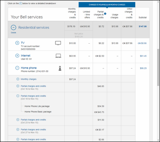Click the cordless phone icon
The width and height of the screenshot is (160, 142).
[60, 68]
